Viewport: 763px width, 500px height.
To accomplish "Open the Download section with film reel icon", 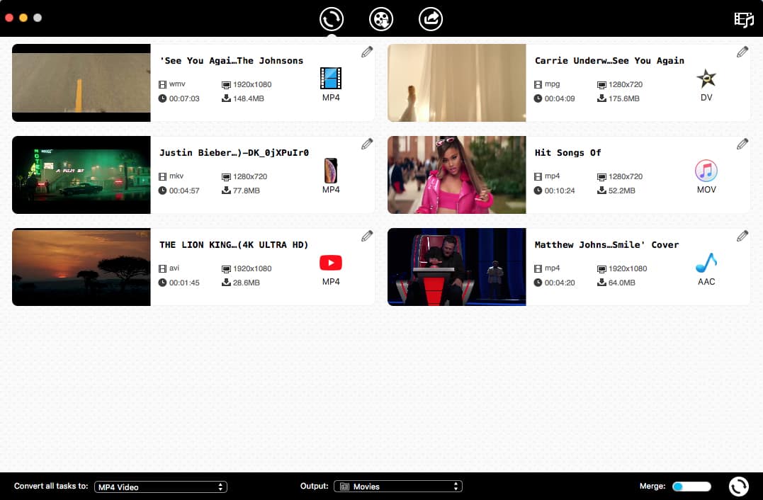I will click(x=380, y=19).
